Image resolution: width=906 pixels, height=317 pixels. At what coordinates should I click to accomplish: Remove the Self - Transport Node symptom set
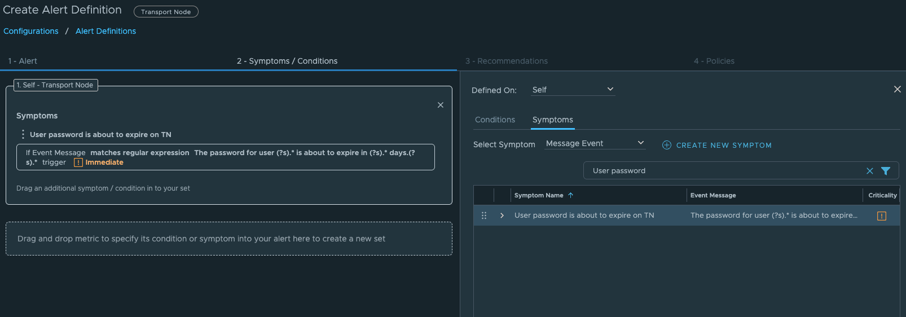440,105
